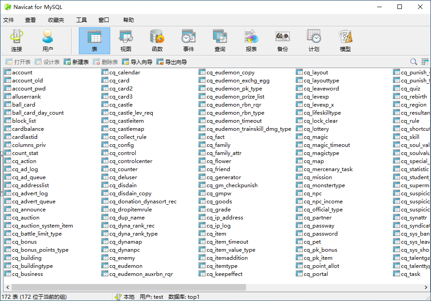Select the cq_family_attr table
431x301 pixels.
[224, 153]
